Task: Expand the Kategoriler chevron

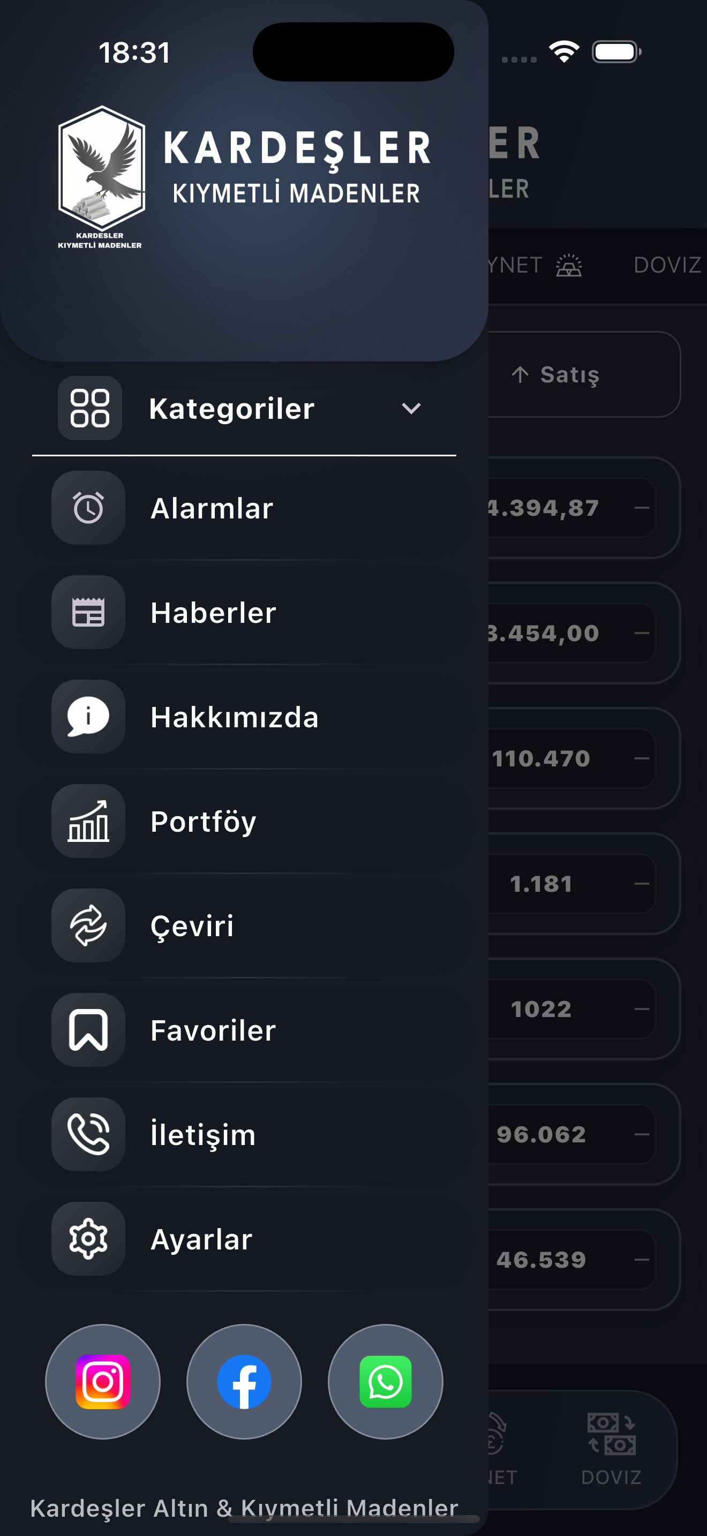Action: (x=411, y=409)
